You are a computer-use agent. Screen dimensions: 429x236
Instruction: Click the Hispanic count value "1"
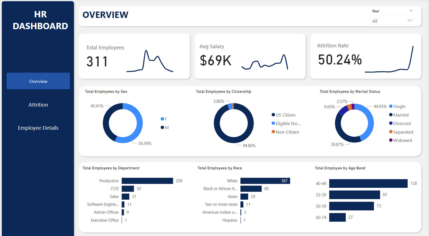click(244, 220)
